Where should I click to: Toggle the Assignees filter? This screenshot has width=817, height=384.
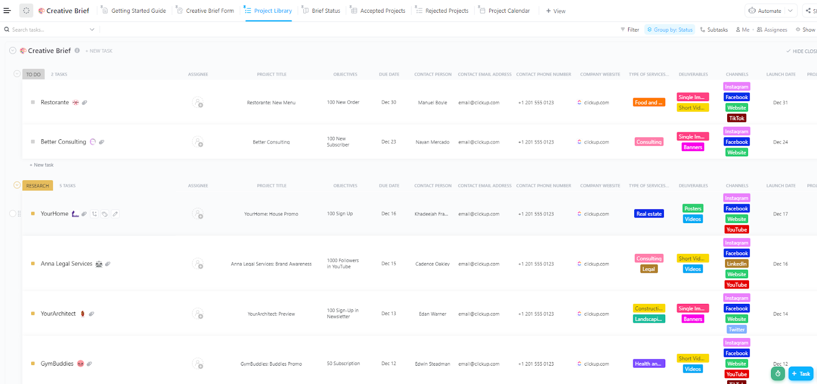click(772, 30)
